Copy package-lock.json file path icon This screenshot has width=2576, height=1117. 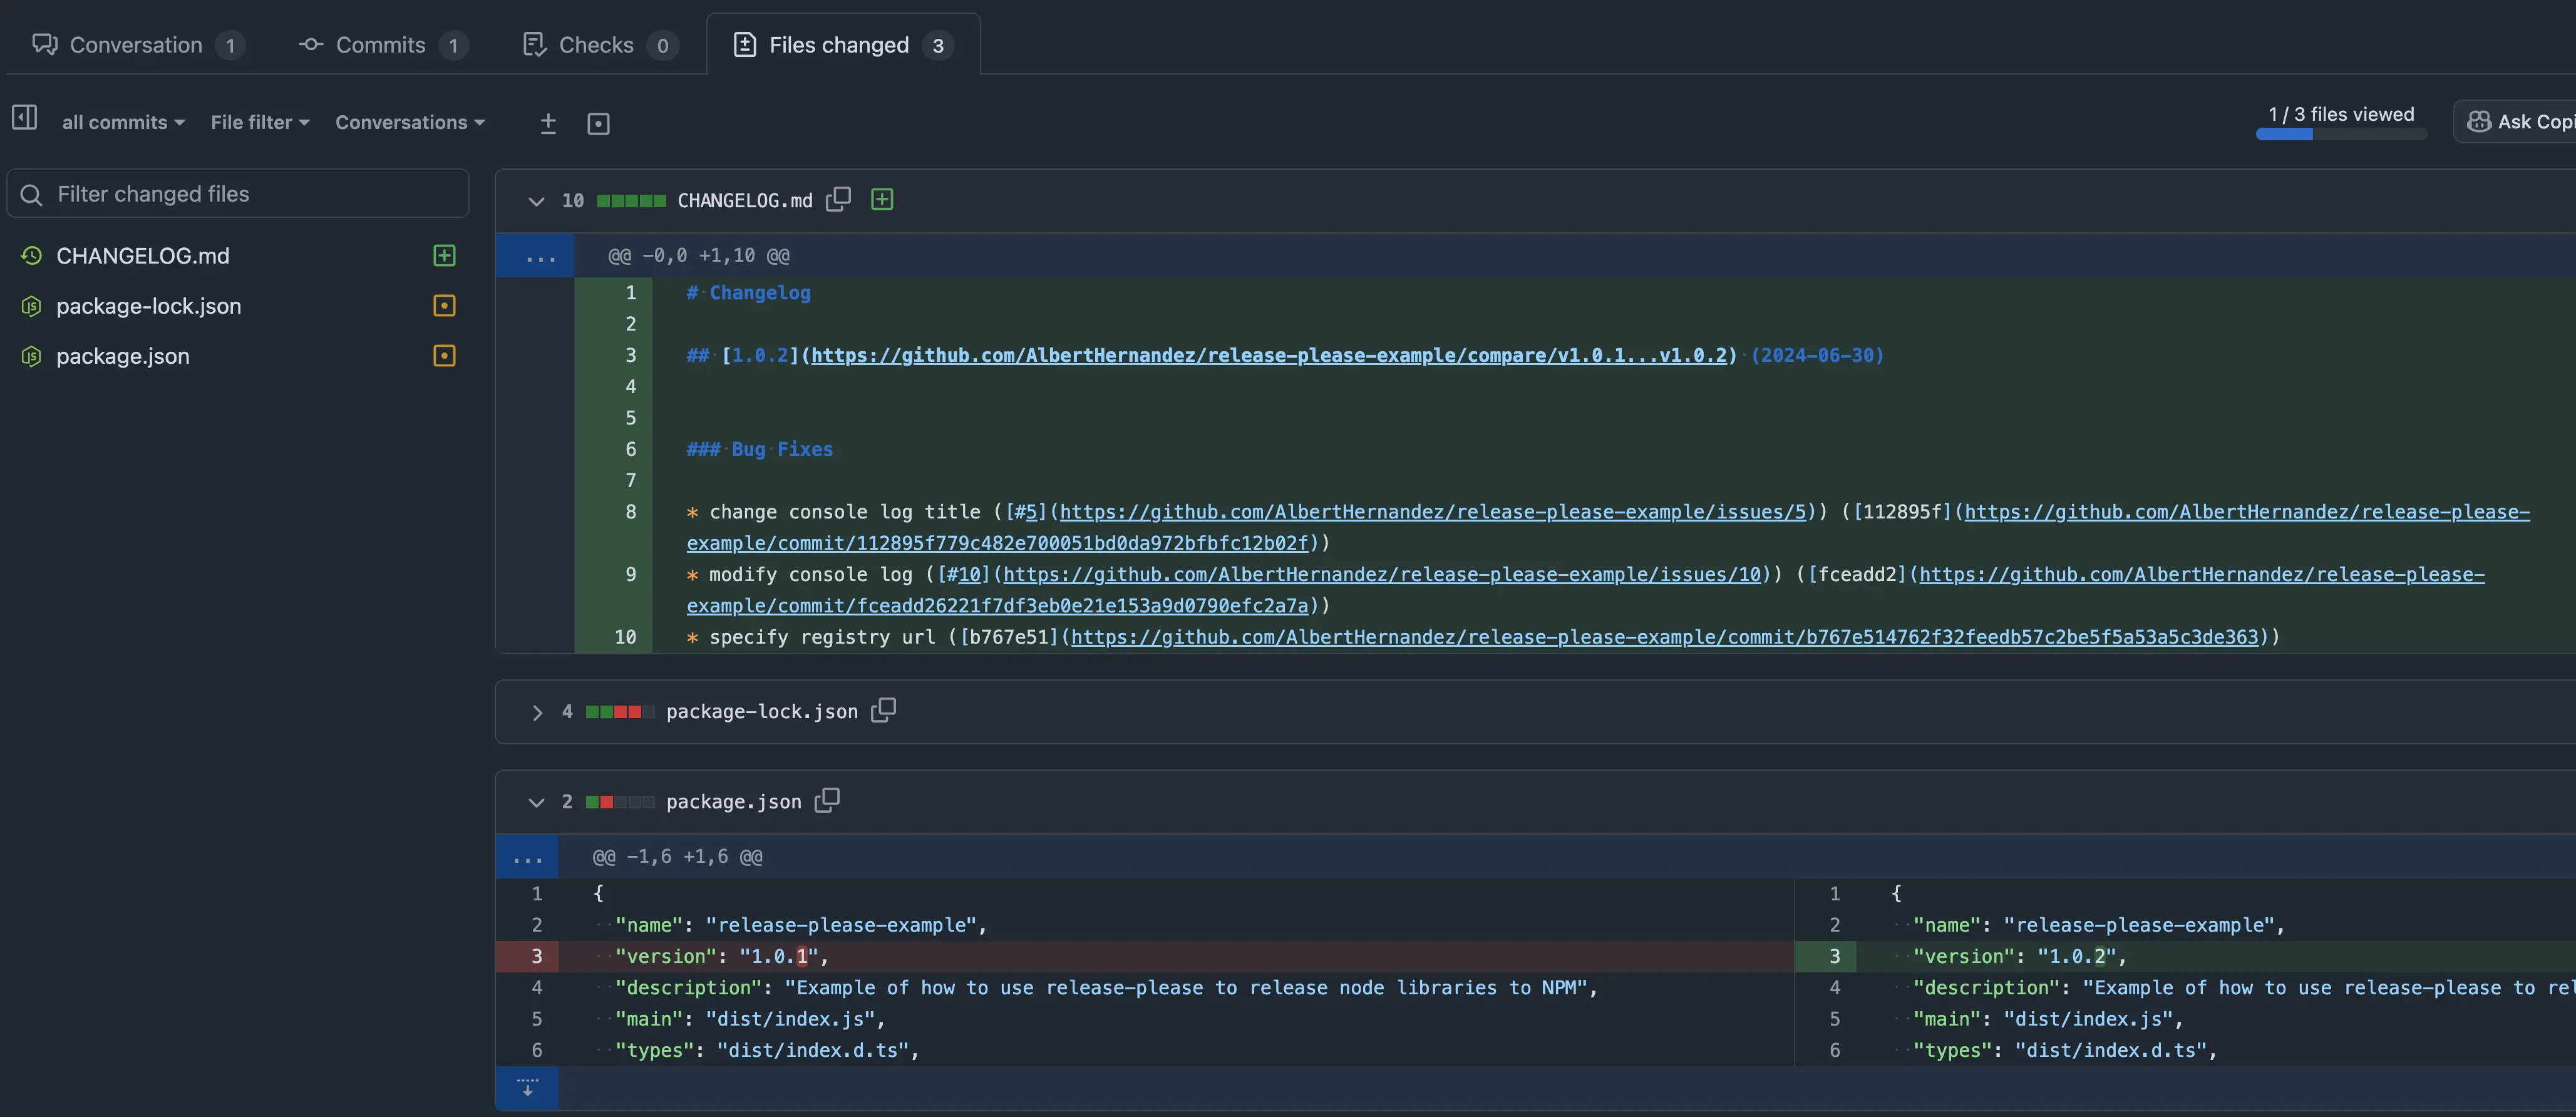click(x=883, y=711)
